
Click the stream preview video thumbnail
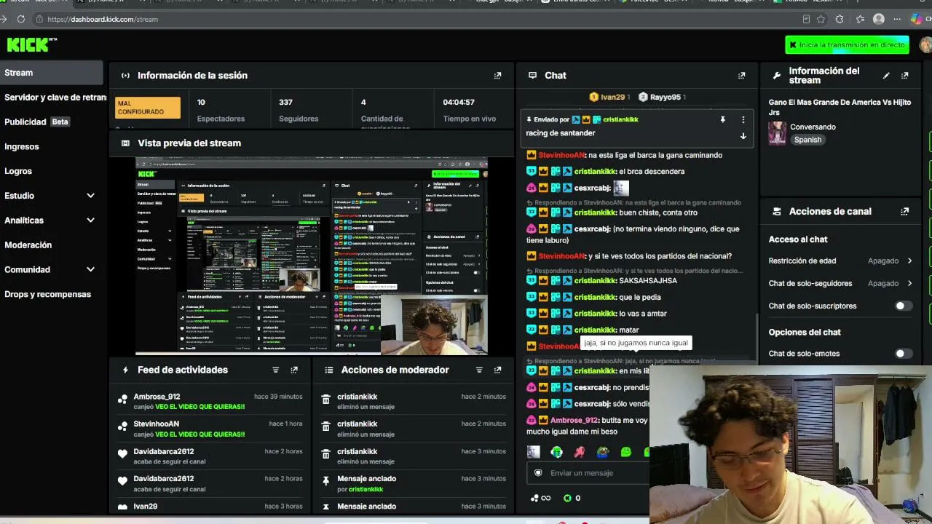(x=312, y=256)
